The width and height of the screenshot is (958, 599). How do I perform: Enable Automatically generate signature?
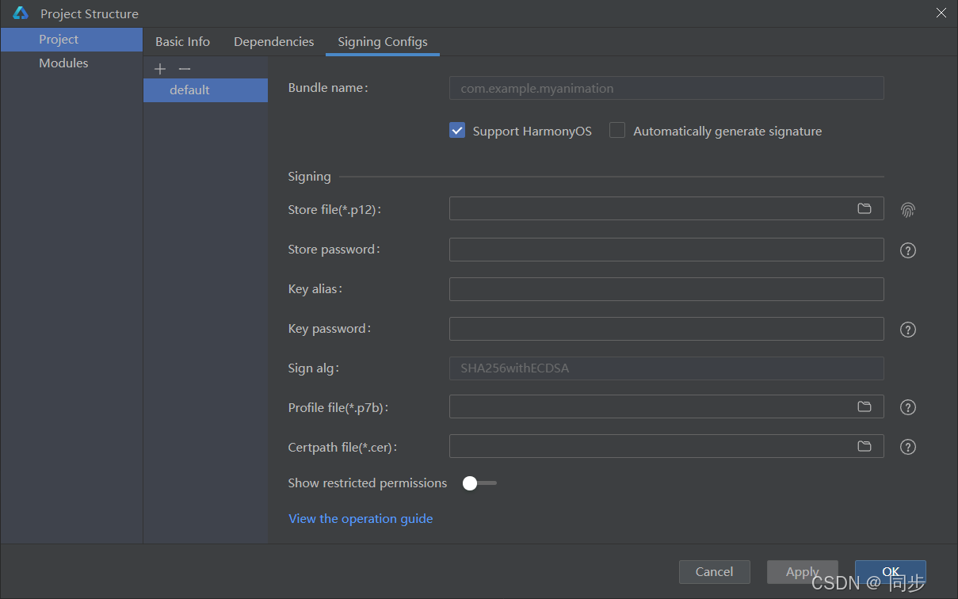617,131
